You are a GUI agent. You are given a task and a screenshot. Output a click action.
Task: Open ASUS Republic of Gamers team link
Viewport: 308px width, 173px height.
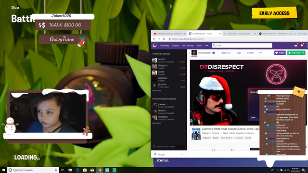[x=242, y=133]
